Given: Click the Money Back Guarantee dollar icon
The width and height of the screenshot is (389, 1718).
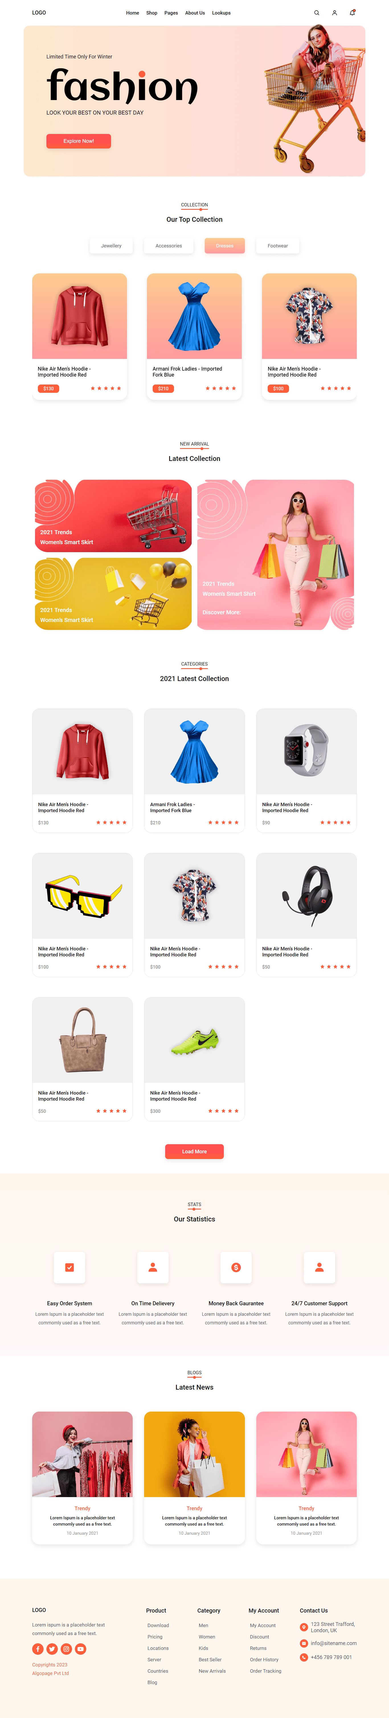Looking at the screenshot, I should (x=236, y=1267).
